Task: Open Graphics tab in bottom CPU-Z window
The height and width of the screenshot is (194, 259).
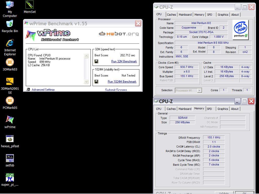Action: [x=223, y=109]
